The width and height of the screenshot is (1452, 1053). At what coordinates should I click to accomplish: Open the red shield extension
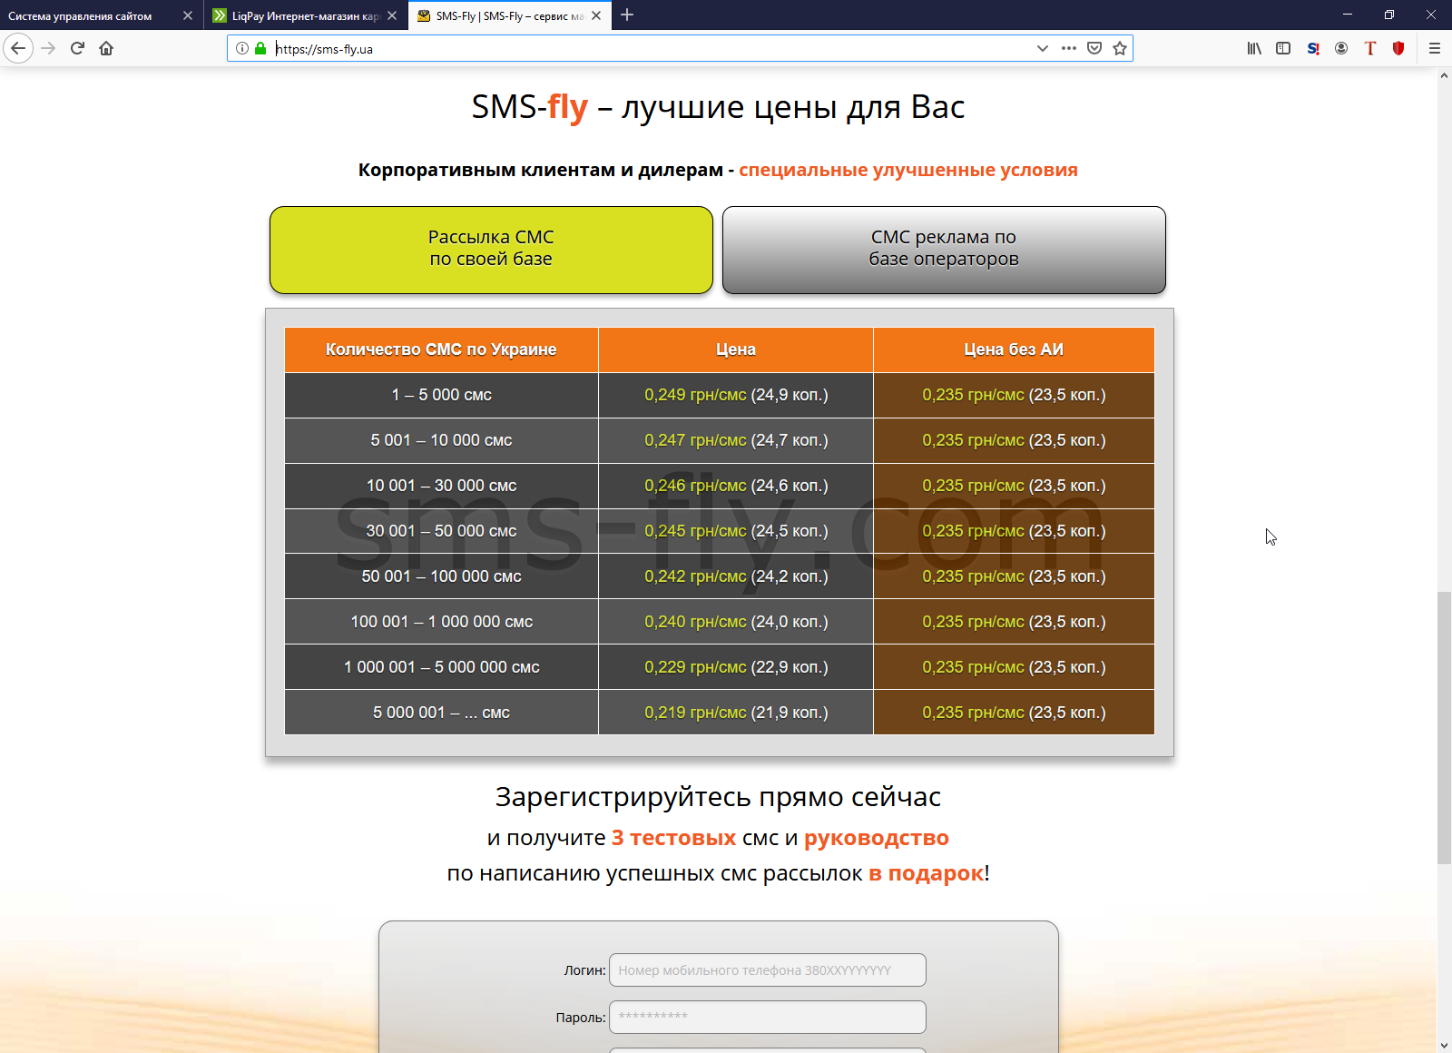pyautogui.click(x=1398, y=48)
